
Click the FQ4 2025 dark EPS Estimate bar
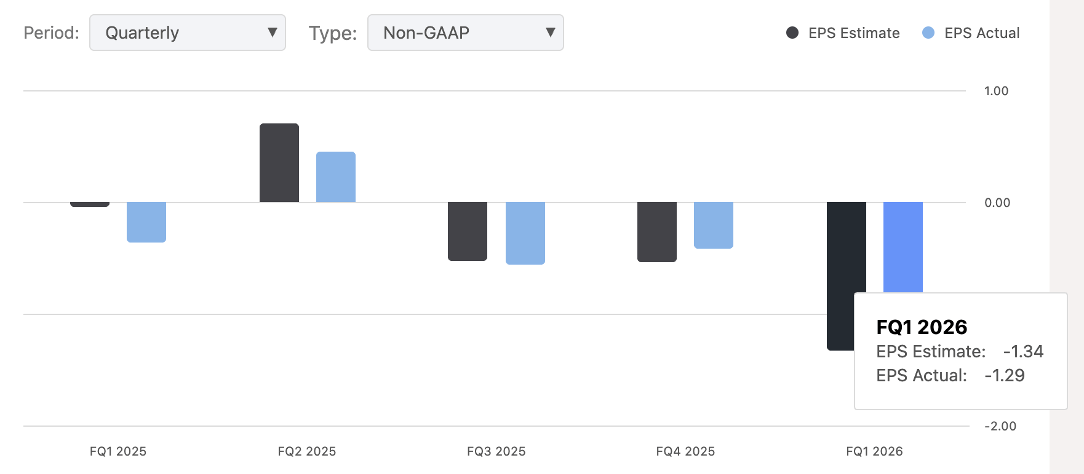pyautogui.click(x=657, y=231)
